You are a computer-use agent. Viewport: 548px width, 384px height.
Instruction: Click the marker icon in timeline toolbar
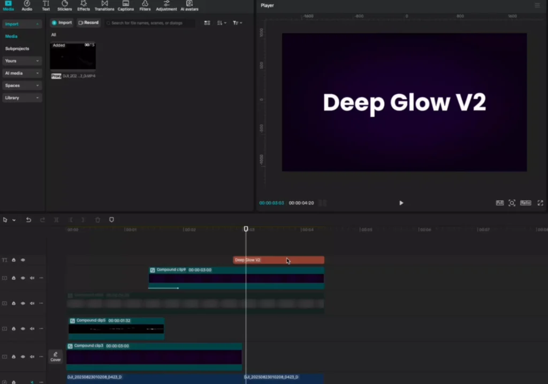tap(111, 220)
